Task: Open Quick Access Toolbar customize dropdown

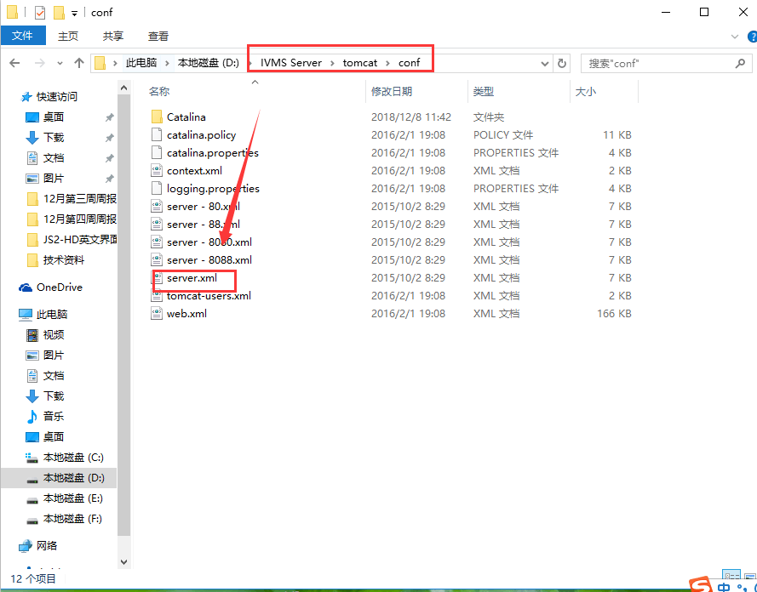Action: [74, 14]
